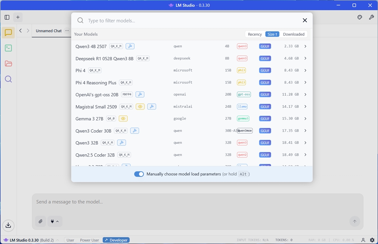Select the Phi 4 Reasoning Plus model
This screenshot has width=378, height=244.
click(96, 83)
